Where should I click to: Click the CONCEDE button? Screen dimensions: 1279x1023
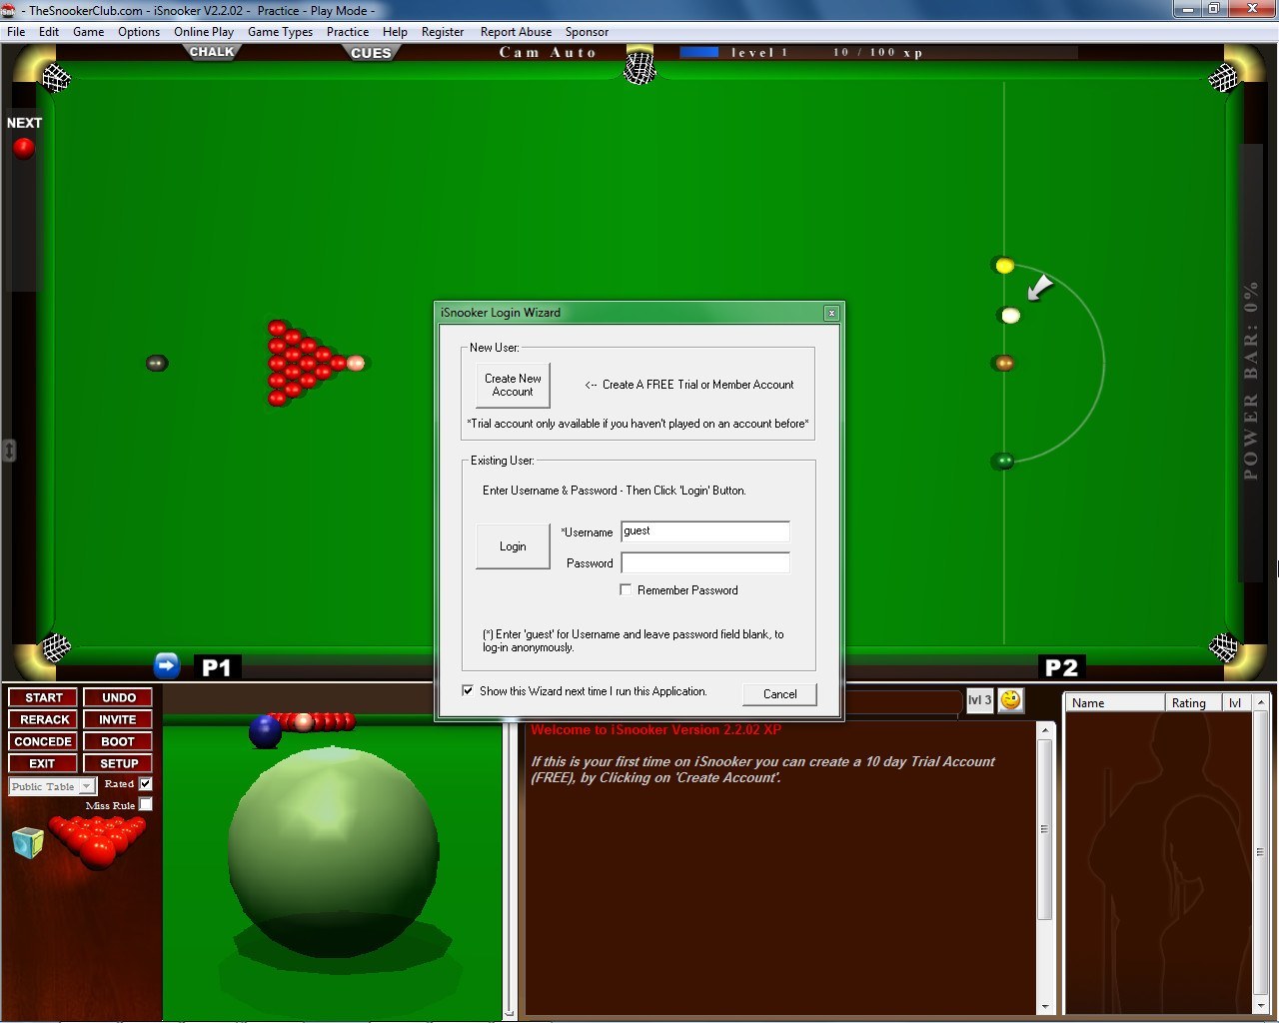[x=43, y=741]
